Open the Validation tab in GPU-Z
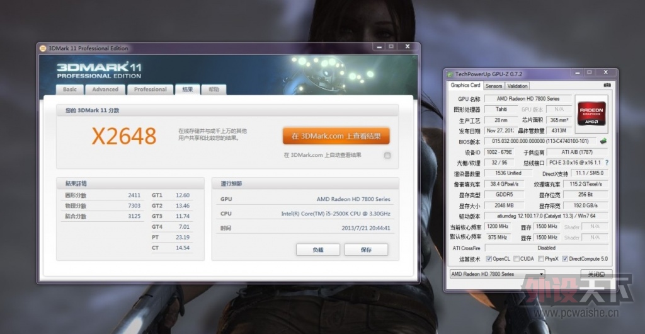The image size is (645, 334). 517,86
